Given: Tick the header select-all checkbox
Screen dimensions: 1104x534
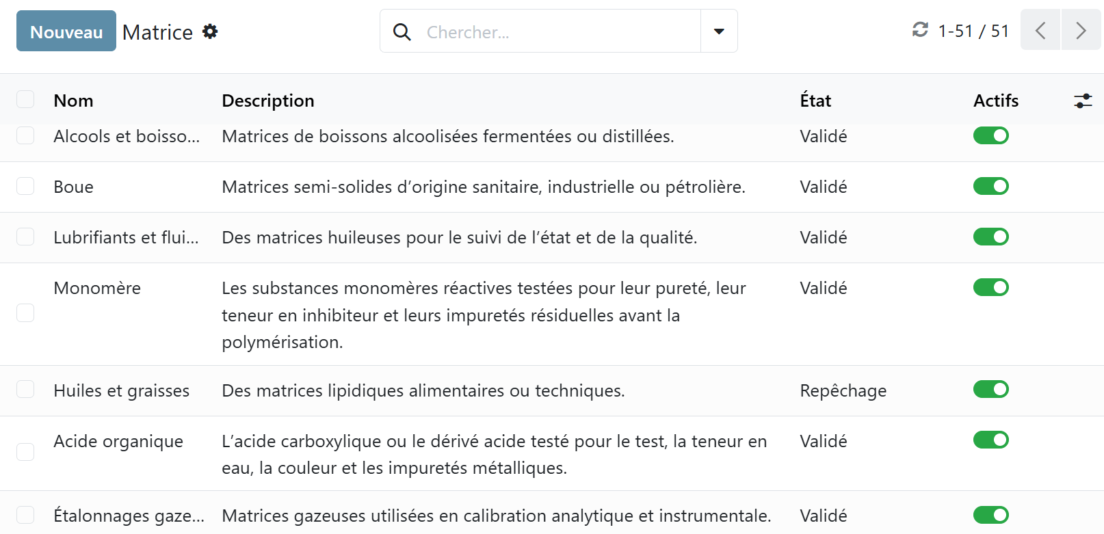Looking at the screenshot, I should pos(25,100).
